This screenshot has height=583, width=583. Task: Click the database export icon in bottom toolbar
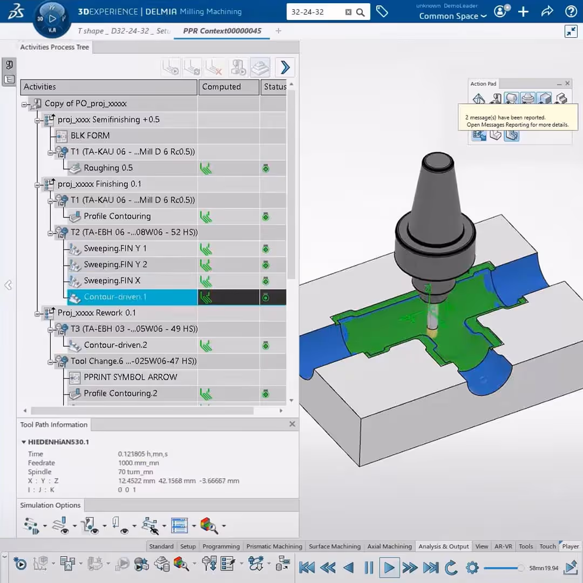[x=283, y=564]
